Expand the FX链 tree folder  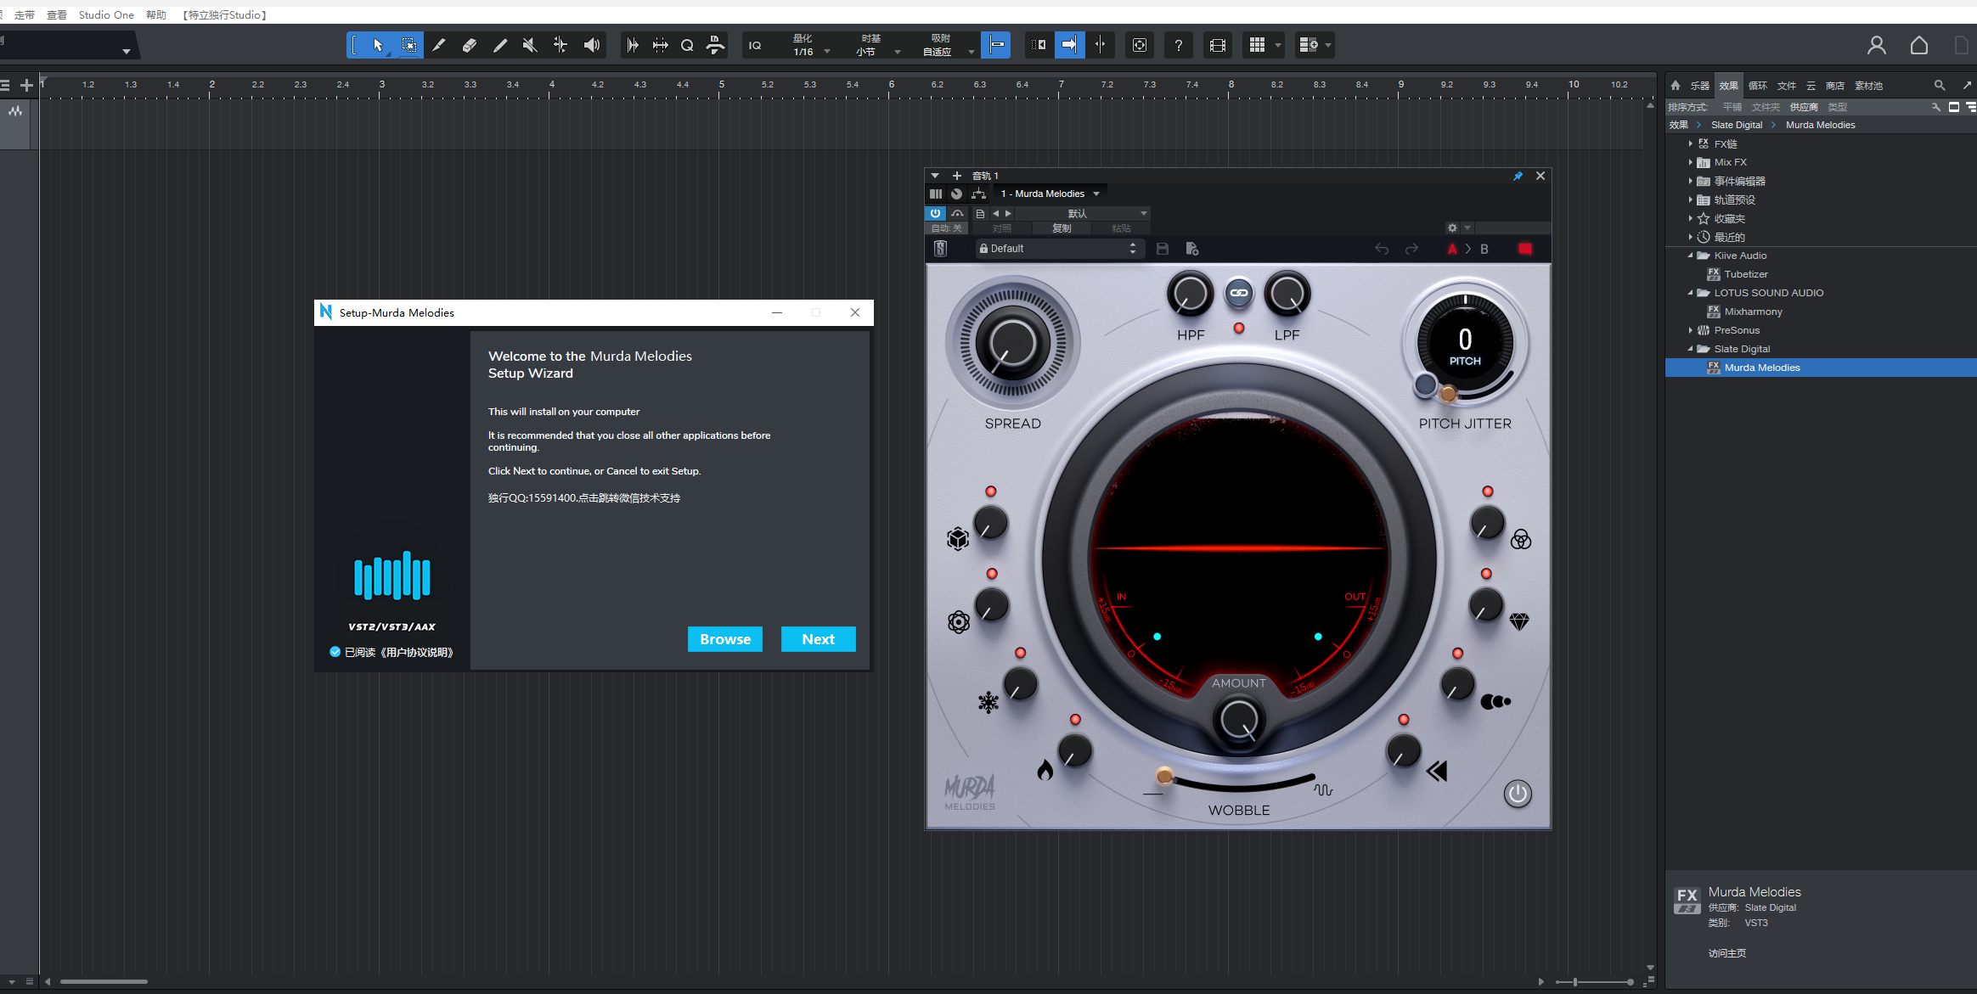(1691, 143)
